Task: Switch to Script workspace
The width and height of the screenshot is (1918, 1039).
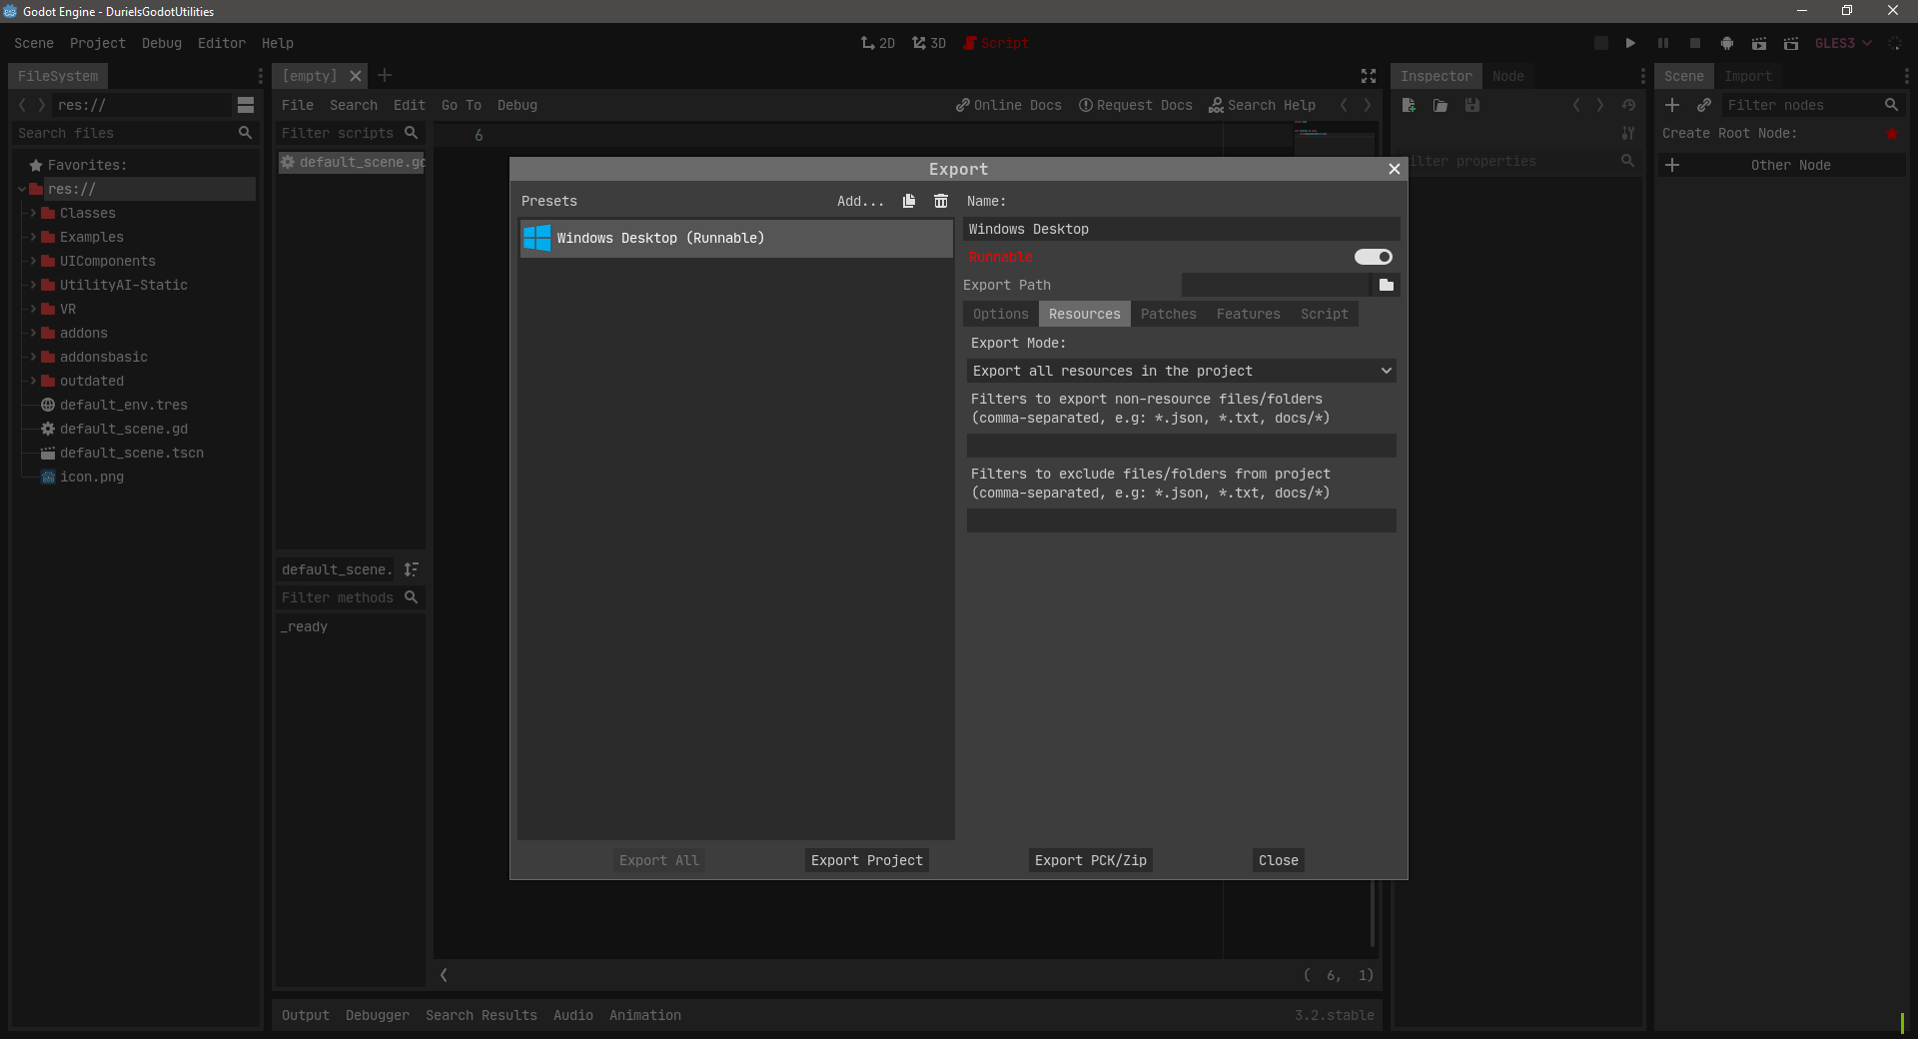Action: point(996,43)
